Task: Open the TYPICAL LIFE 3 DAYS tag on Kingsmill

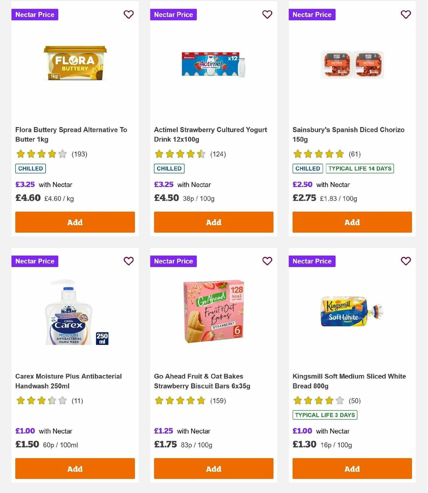Action: coord(324,415)
